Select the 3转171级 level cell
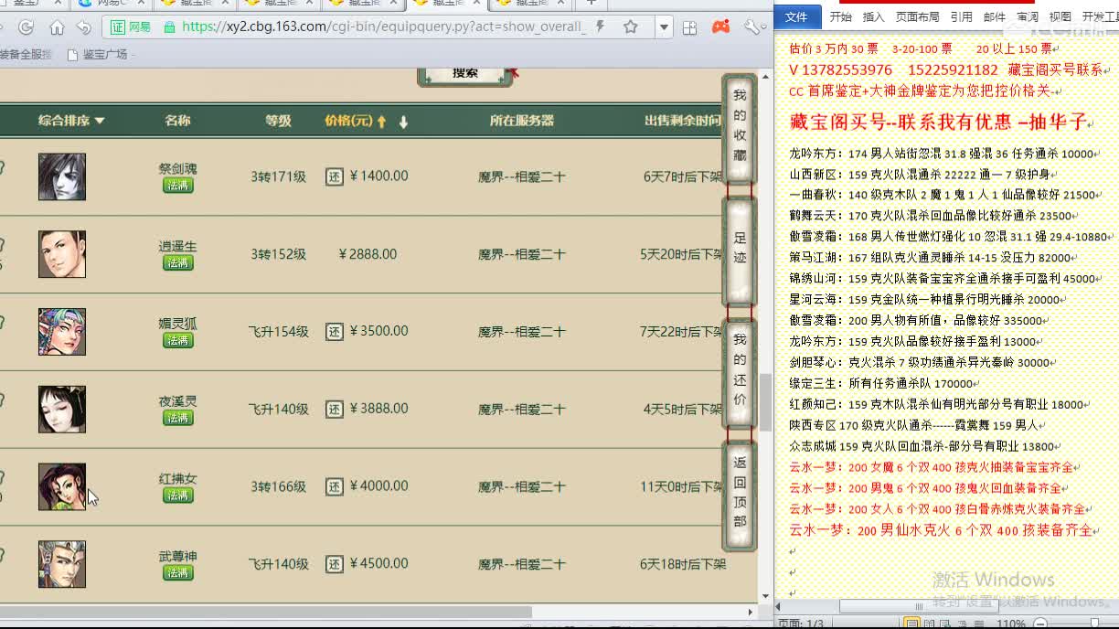The width and height of the screenshot is (1119, 629). tap(278, 176)
